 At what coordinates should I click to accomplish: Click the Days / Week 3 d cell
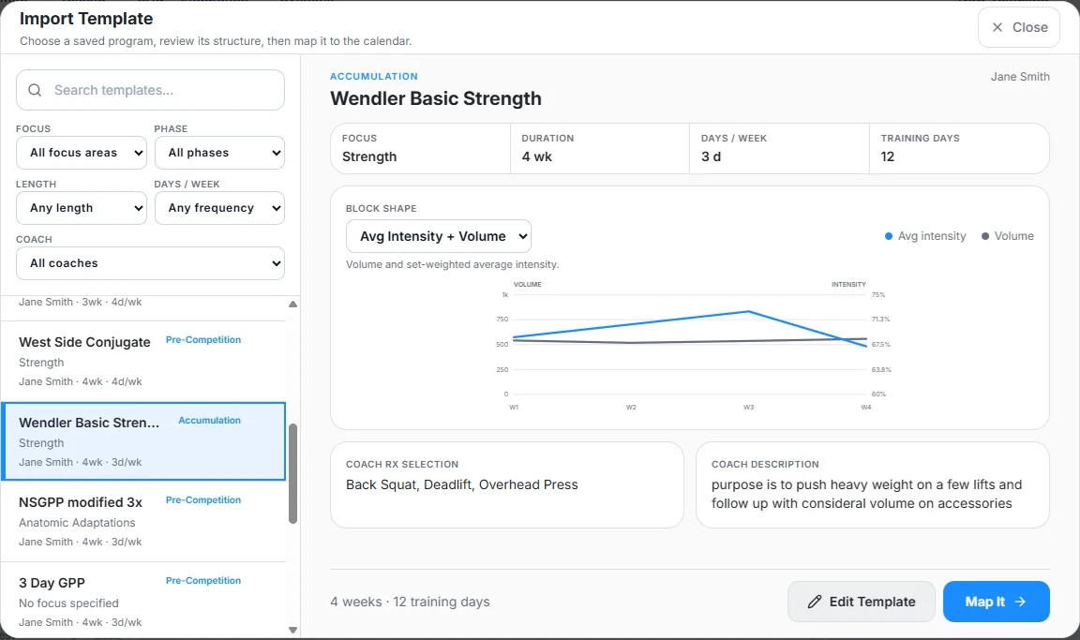click(x=779, y=148)
